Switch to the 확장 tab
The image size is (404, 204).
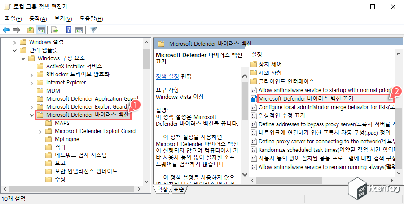[x=162, y=189]
